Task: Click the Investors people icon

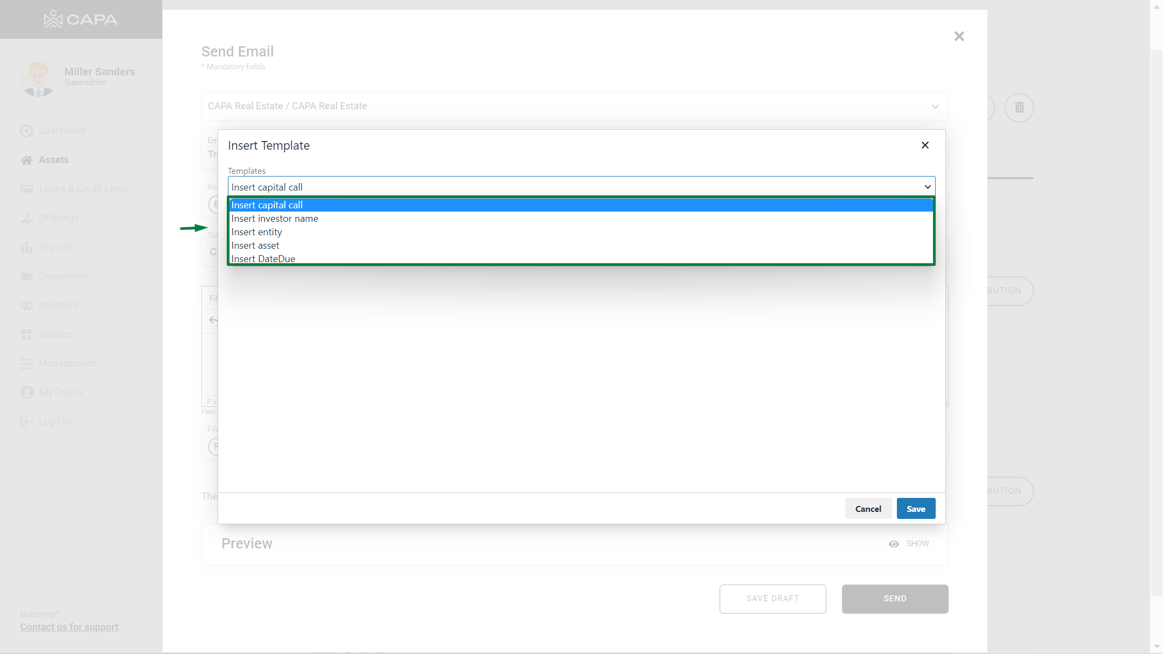Action: click(26, 305)
